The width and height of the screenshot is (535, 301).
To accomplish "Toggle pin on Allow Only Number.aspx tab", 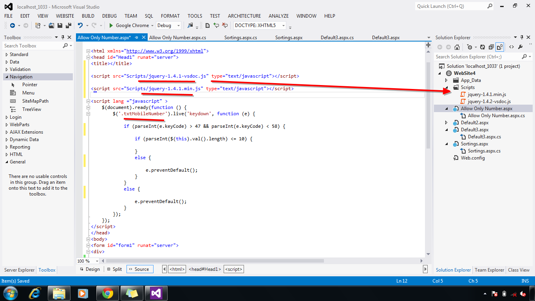I will [x=137, y=38].
